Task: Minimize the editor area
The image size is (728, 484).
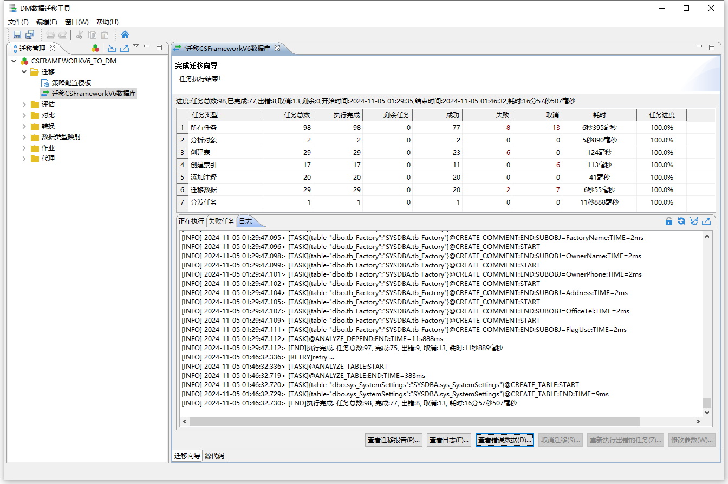Action: (x=699, y=47)
